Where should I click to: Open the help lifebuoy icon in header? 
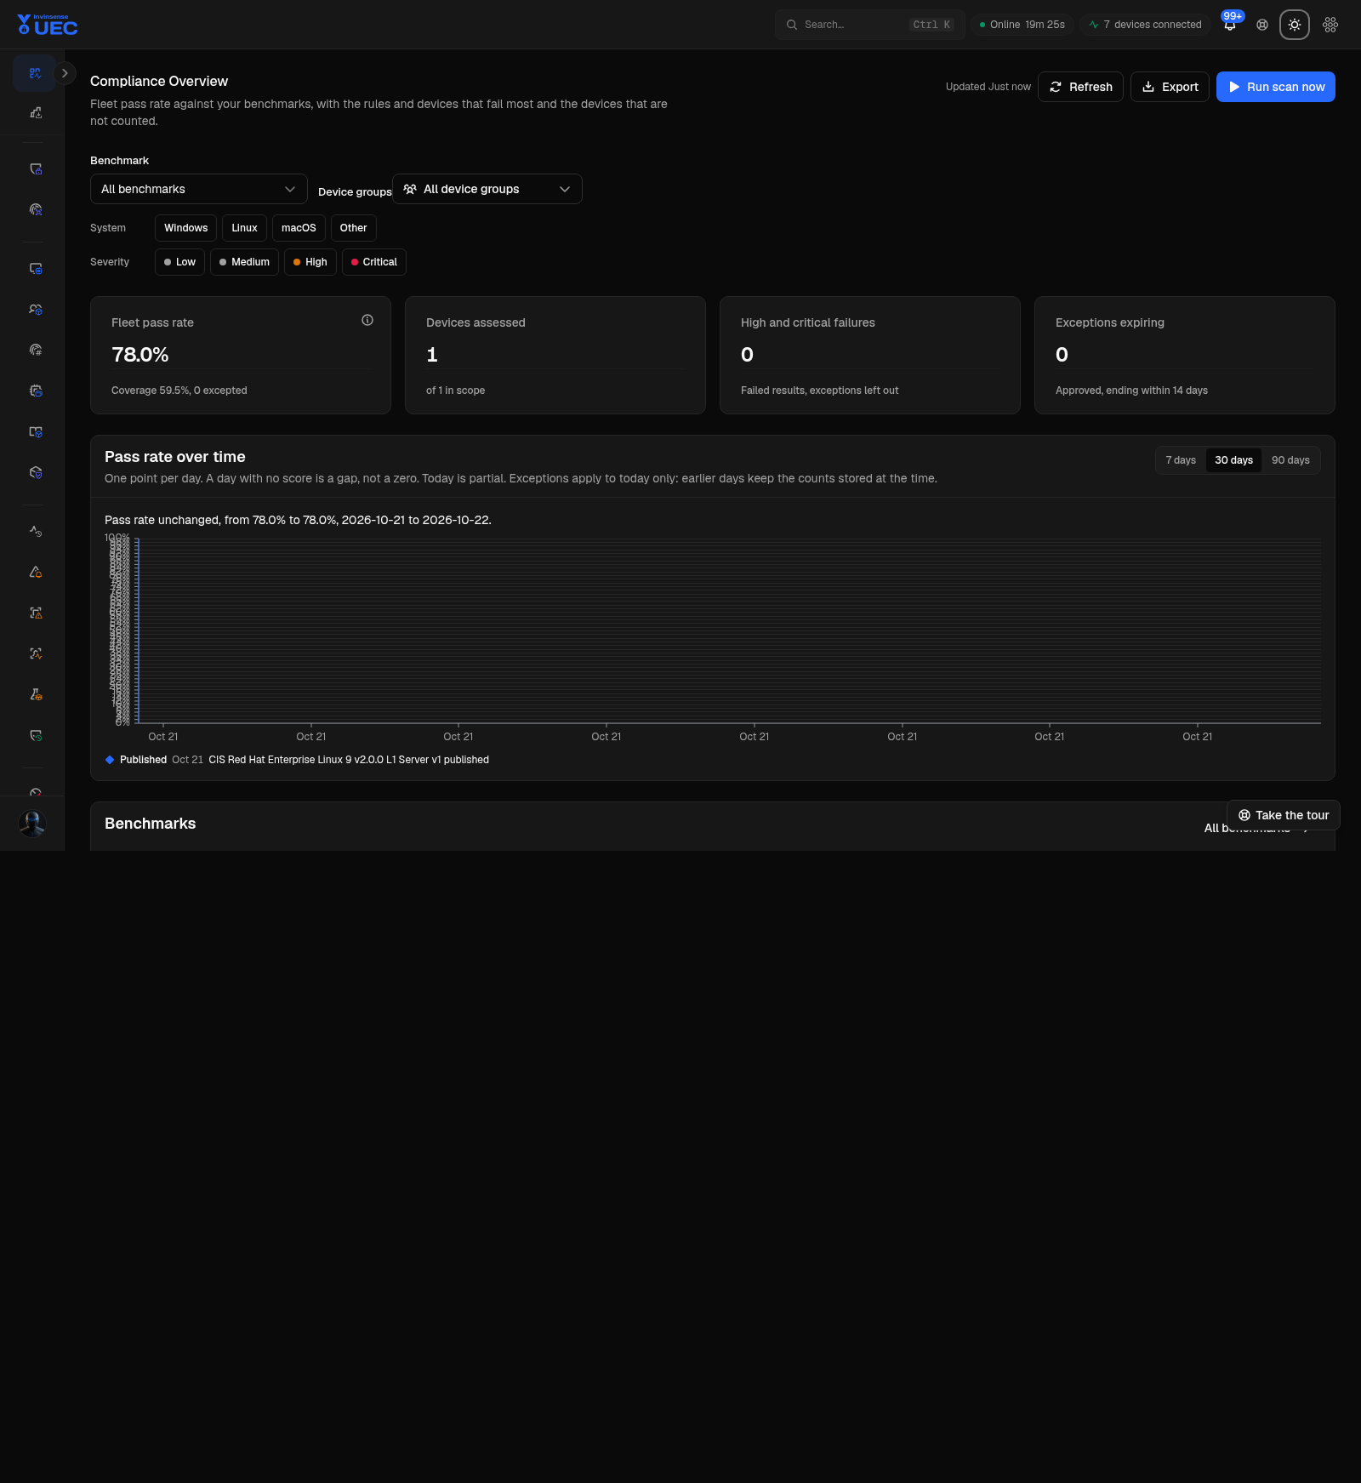click(1262, 25)
